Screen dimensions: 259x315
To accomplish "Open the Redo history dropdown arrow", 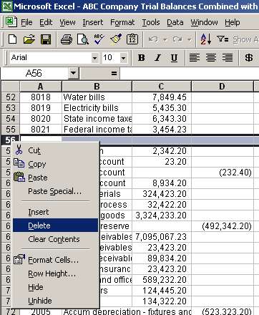I will [x=189, y=39].
